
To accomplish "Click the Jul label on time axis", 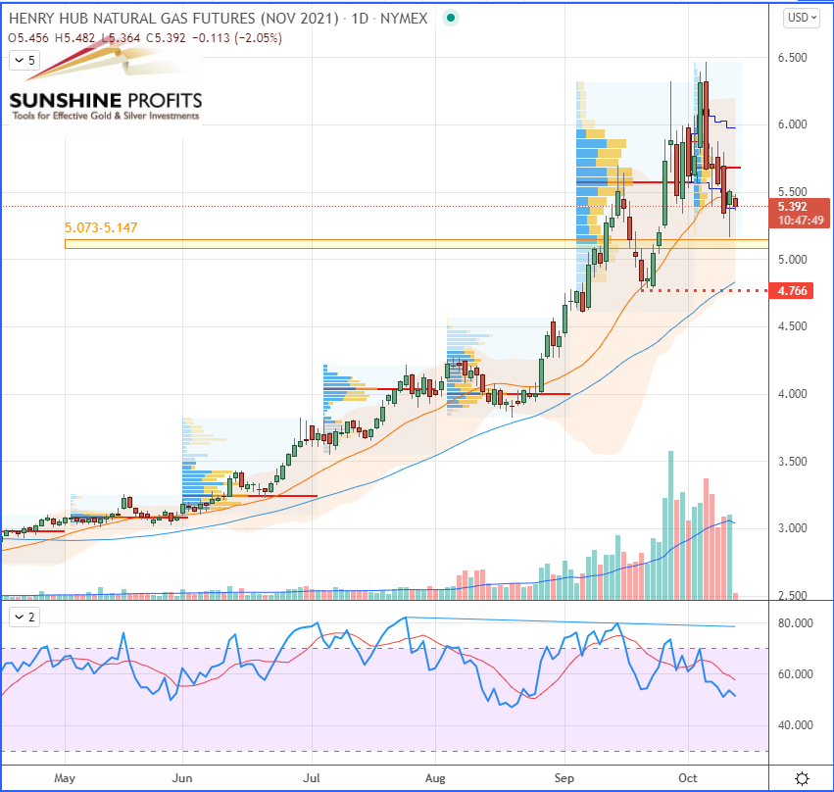I will [x=312, y=778].
